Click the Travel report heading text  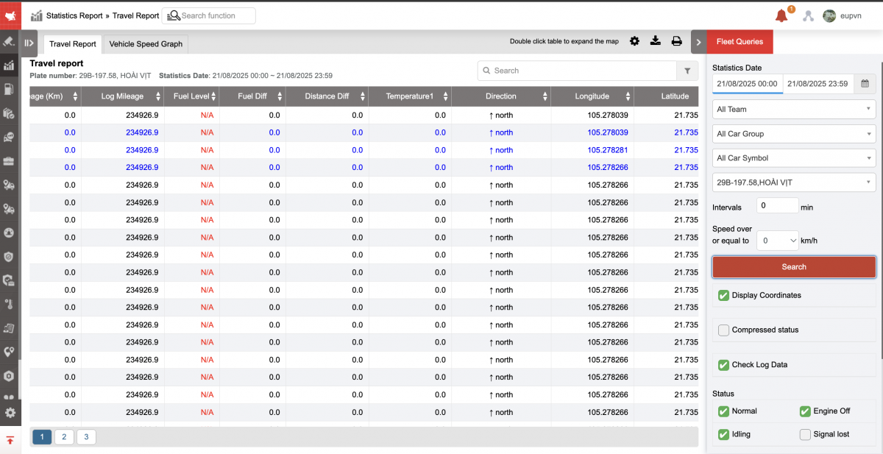point(57,64)
